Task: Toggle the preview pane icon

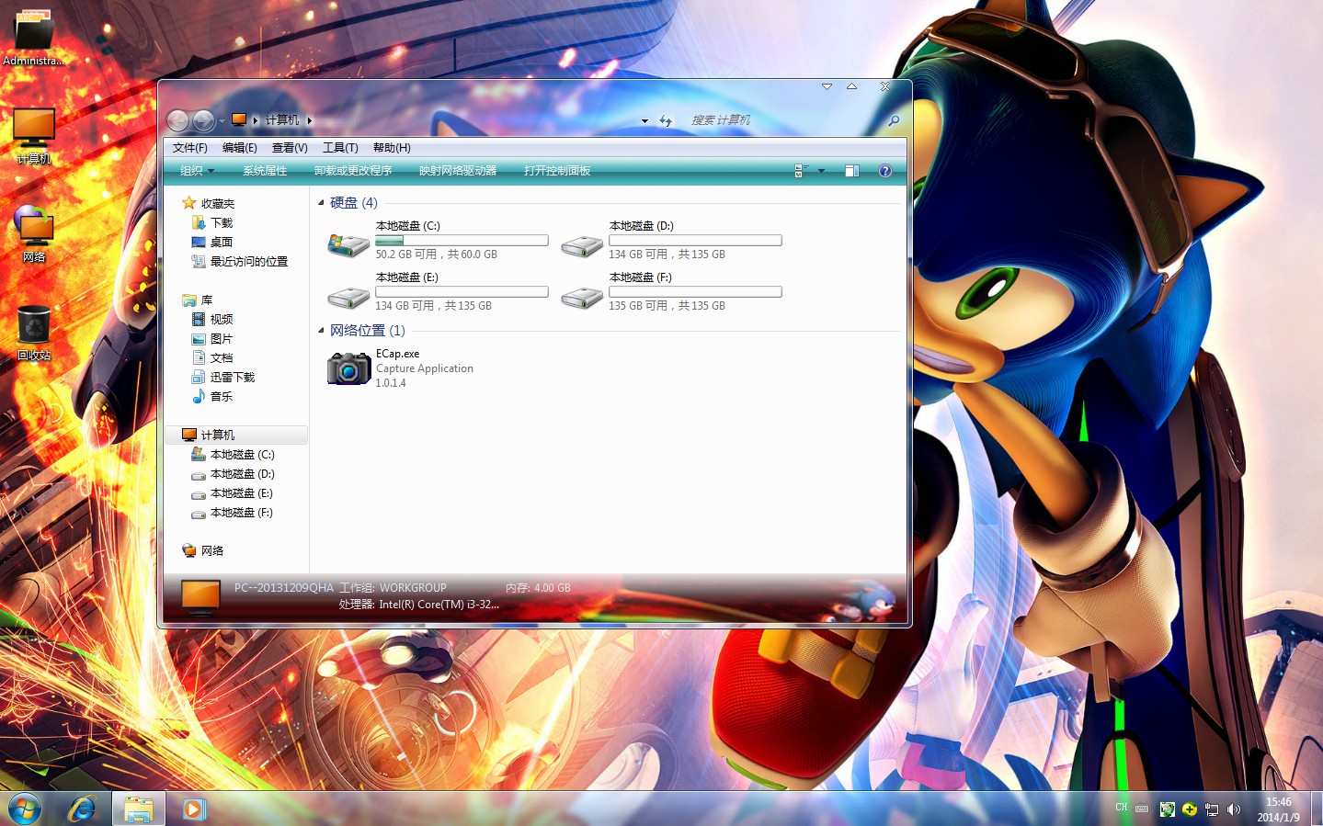Action: [x=852, y=171]
